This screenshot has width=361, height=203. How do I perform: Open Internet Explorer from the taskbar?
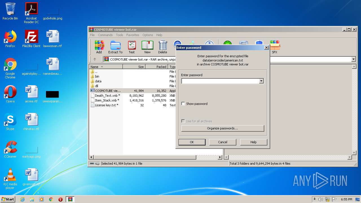[22, 199]
